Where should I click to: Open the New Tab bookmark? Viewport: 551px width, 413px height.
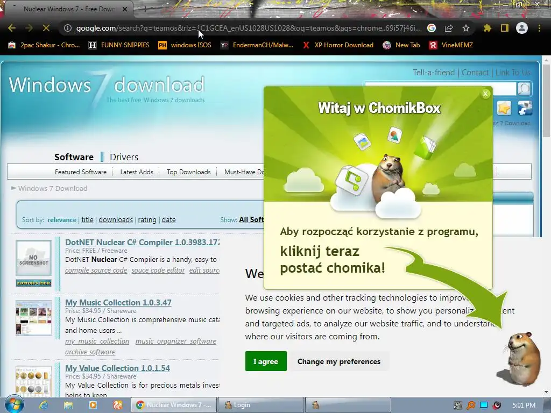[401, 45]
